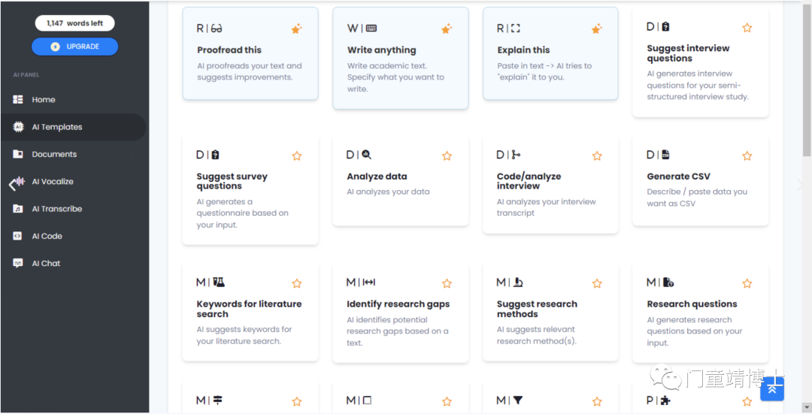Collapse the sidebar with left chevron
Screen dimensions: 812x414
(x=11, y=184)
